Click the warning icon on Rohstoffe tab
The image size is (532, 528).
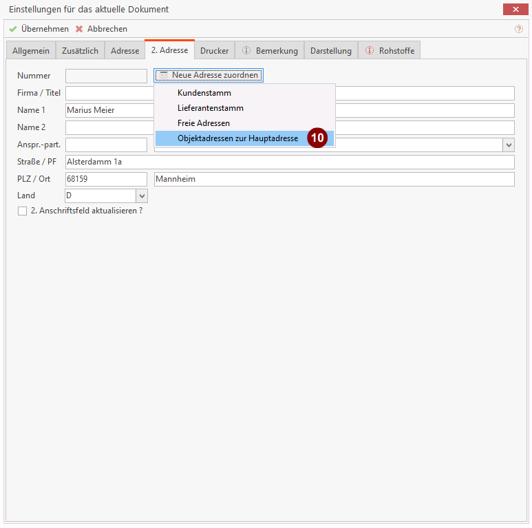pos(370,51)
